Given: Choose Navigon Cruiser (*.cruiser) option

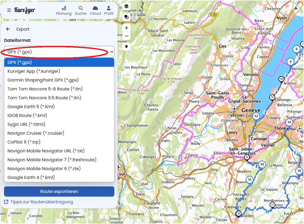Looking at the screenshot, I should point(36,133).
